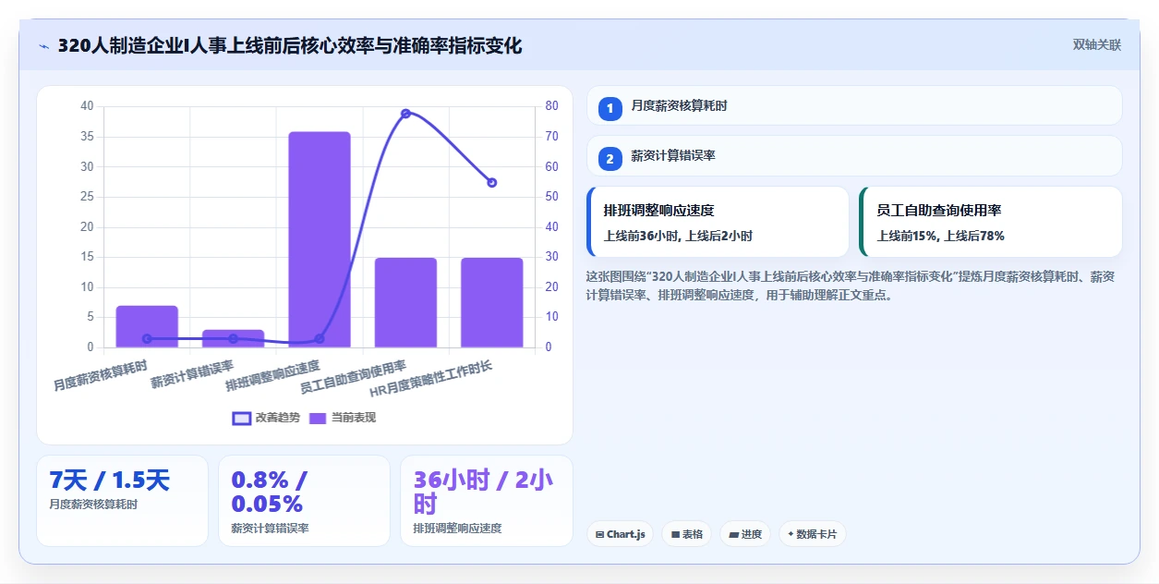Click x-axis label 月度薪资核算耗时
Screen dimensions: 1159x584
coord(101,374)
